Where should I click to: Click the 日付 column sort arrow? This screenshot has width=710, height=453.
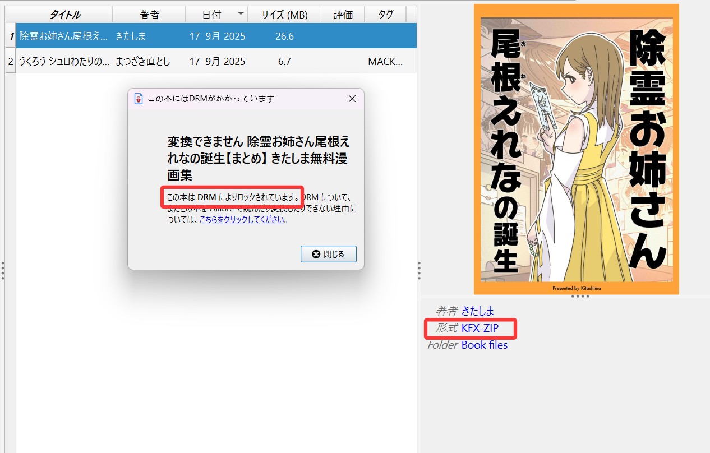click(x=241, y=13)
